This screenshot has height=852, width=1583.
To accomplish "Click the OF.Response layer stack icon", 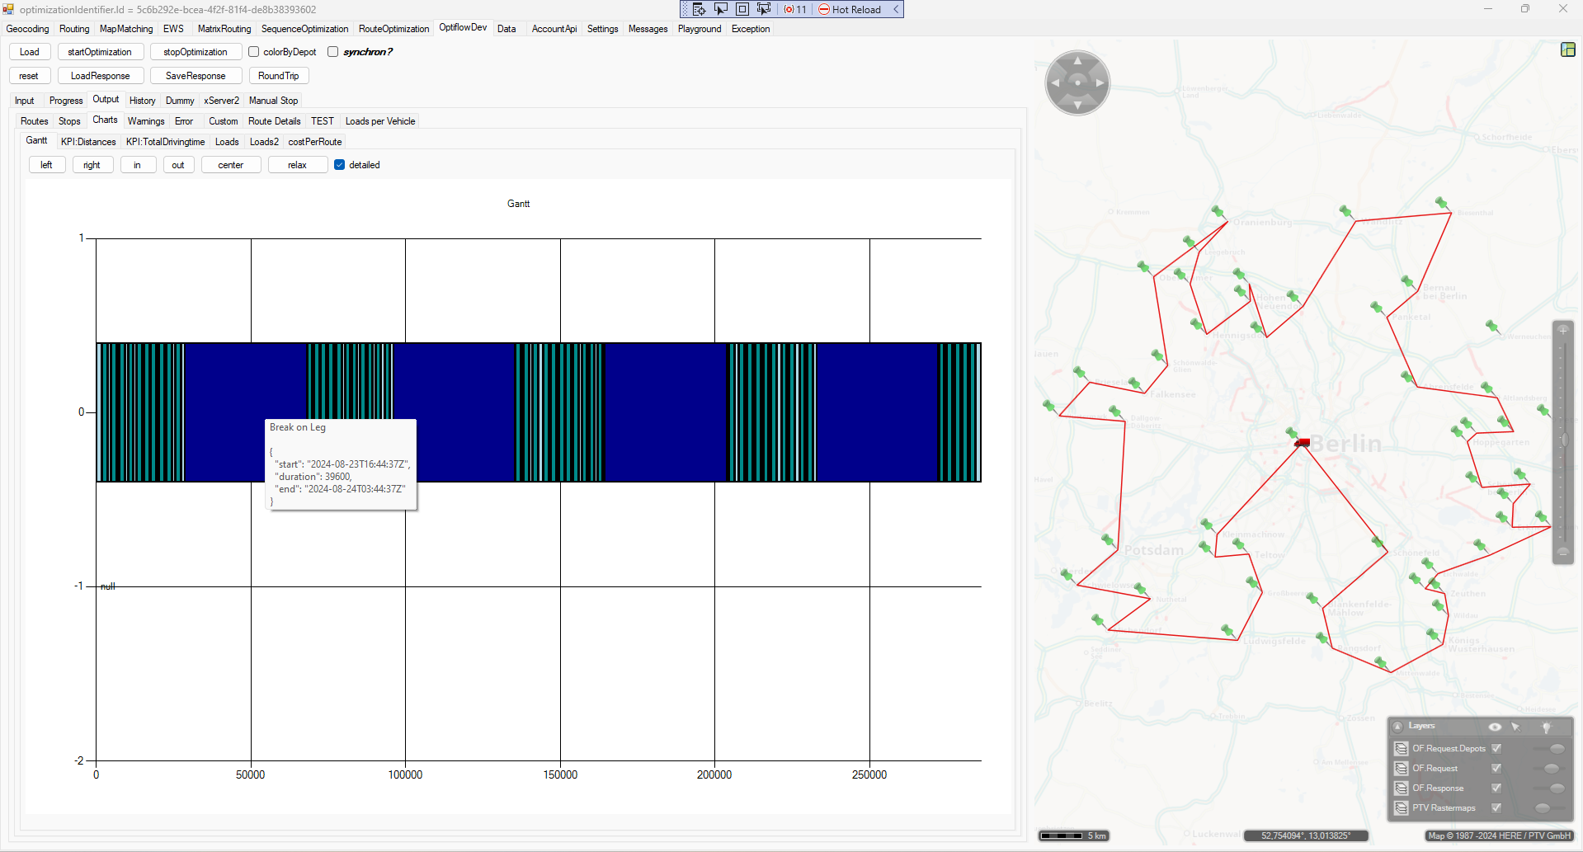I will [1401, 788].
